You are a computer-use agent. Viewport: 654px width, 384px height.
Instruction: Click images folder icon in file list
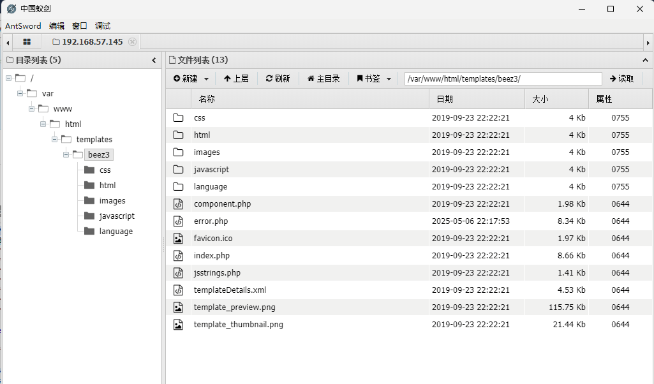point(178,152)
